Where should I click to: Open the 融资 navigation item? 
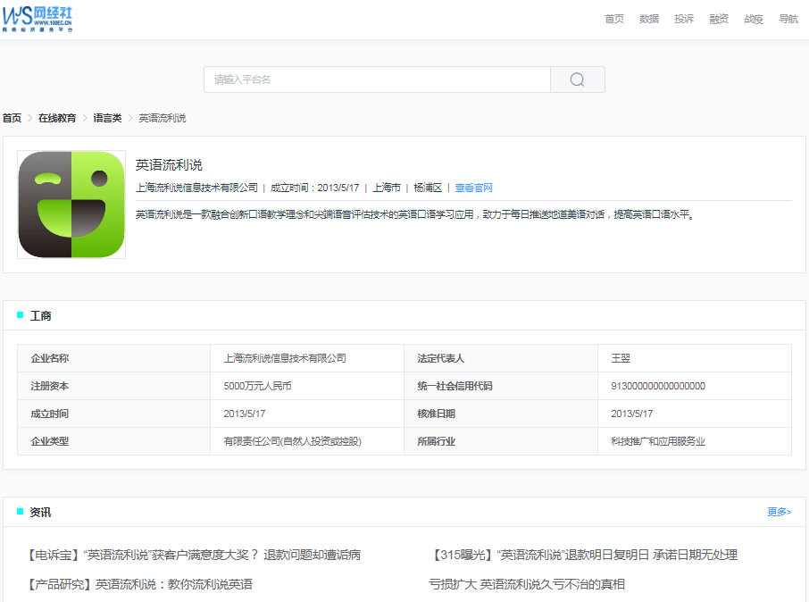click(719, 19)
